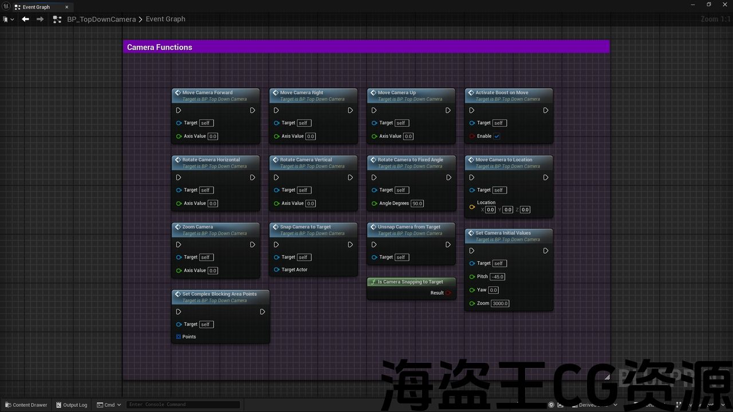Image resolution: width=733 pixels, height=412 pixels.
Task: Click Snap Camera to Target exec output pin
Action: point(350,244)
